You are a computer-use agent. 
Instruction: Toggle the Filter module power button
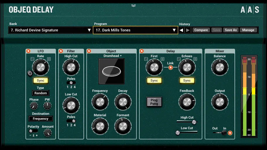coord(61,51)
